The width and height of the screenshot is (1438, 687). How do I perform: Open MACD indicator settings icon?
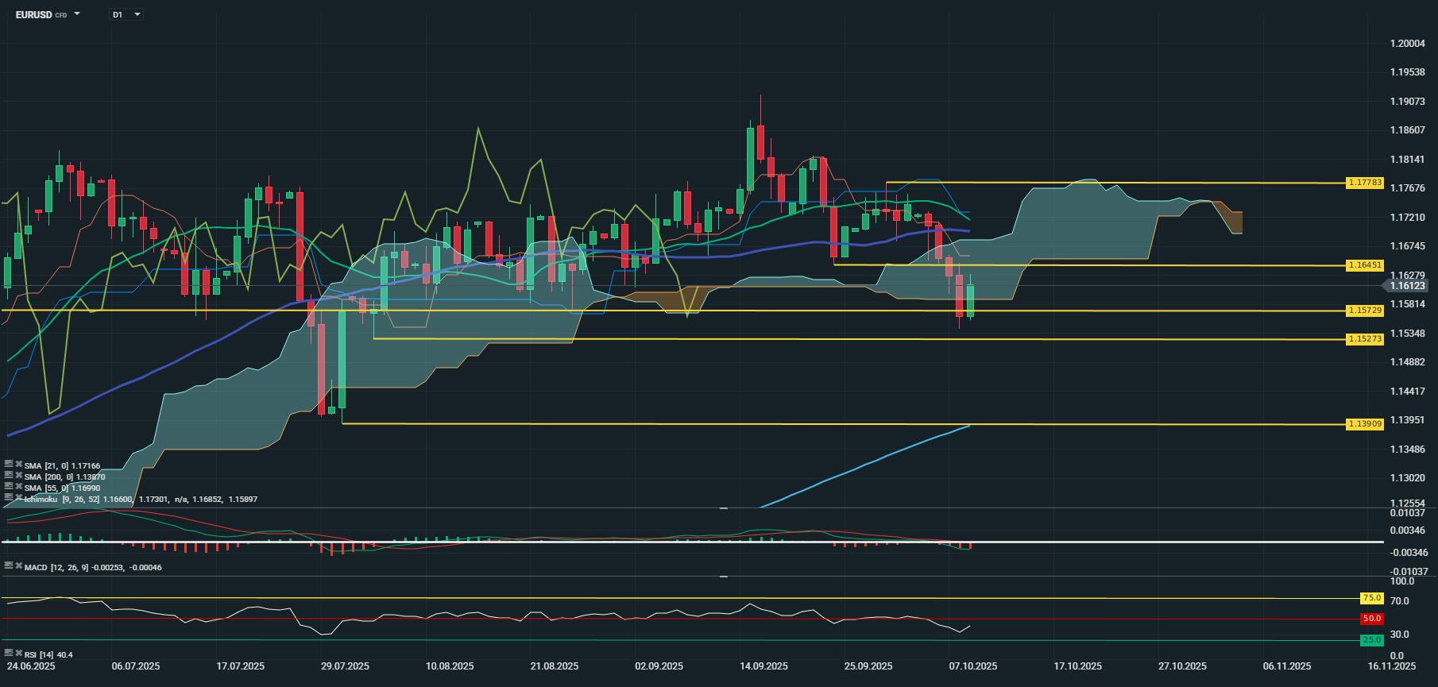[x=9, y=565]
